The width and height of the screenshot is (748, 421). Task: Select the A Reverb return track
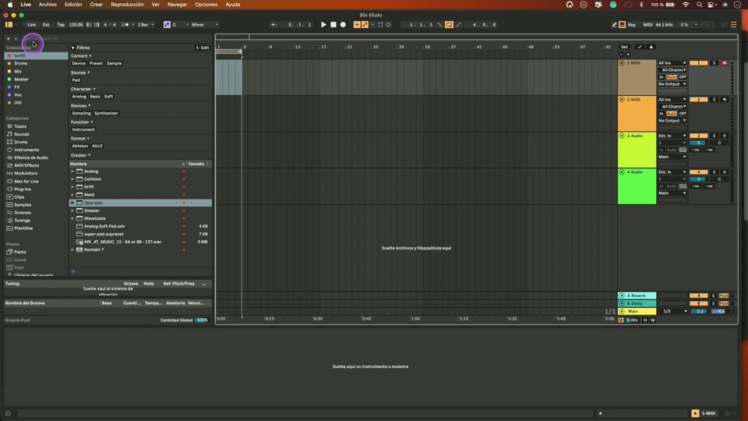click(637, 295)
